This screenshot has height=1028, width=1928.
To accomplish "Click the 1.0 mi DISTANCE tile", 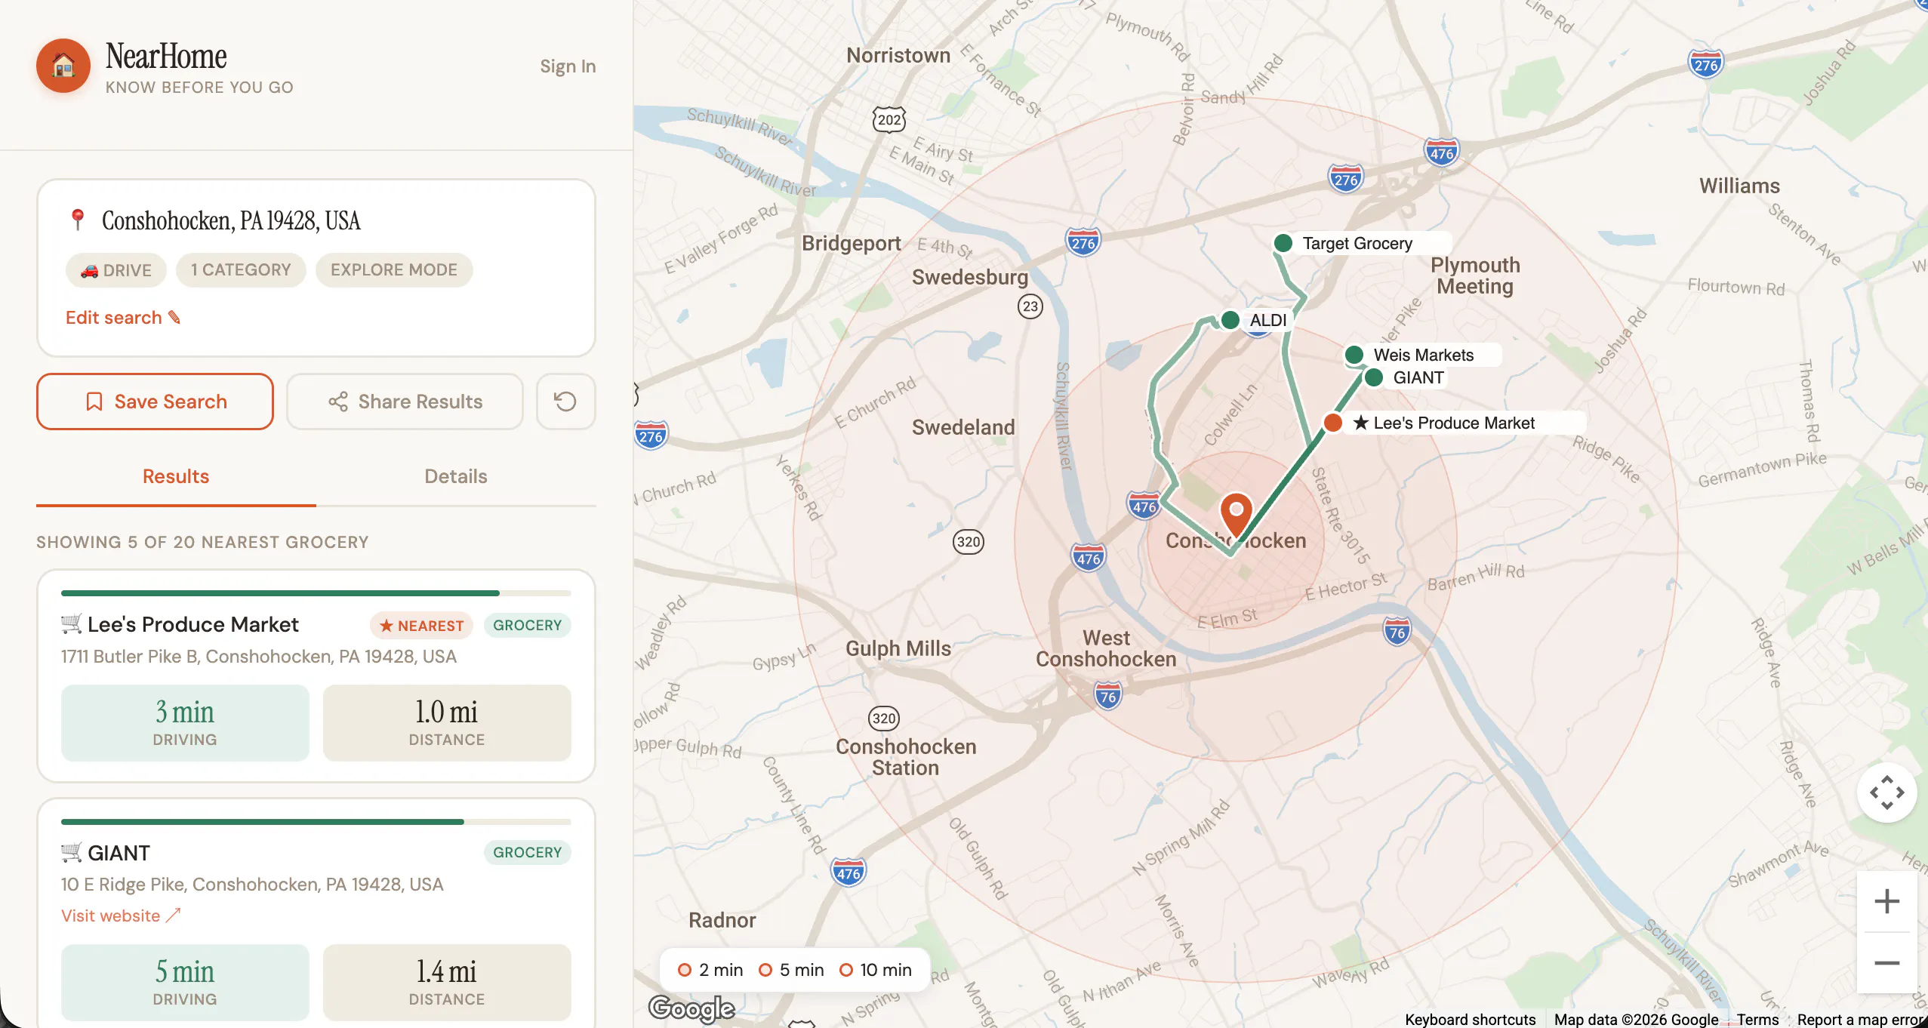I will pyautogui.click(x=447, y=723).
